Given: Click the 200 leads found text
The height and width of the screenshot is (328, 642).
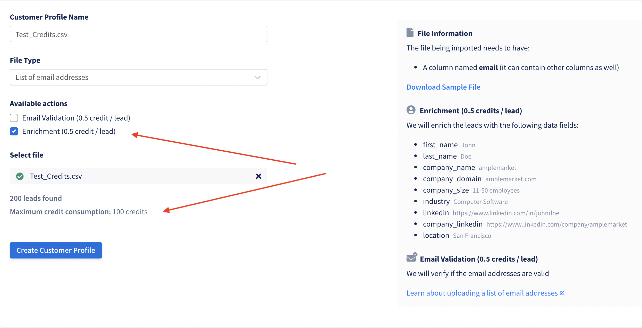Looking at the screenshot, I should [x=36, y=198].
